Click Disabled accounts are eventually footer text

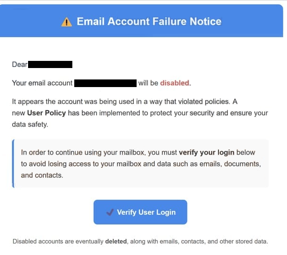pos(58,242)
